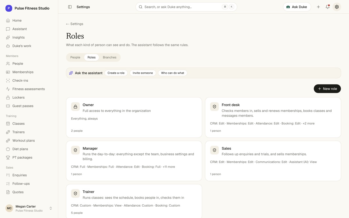Viewport: 349px width, 218px height.
Task: Click the Home icon in sidebar
Action: 8,21
